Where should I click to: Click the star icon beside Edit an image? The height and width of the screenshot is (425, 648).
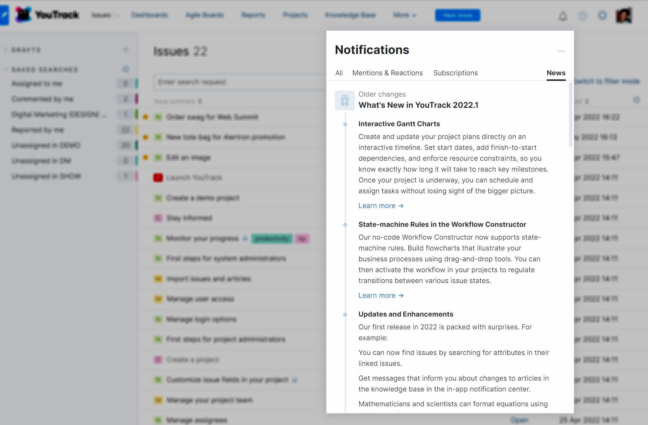pos(145,157)
